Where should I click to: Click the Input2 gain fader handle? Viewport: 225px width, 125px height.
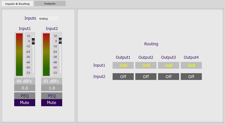(x=60, y=41)
